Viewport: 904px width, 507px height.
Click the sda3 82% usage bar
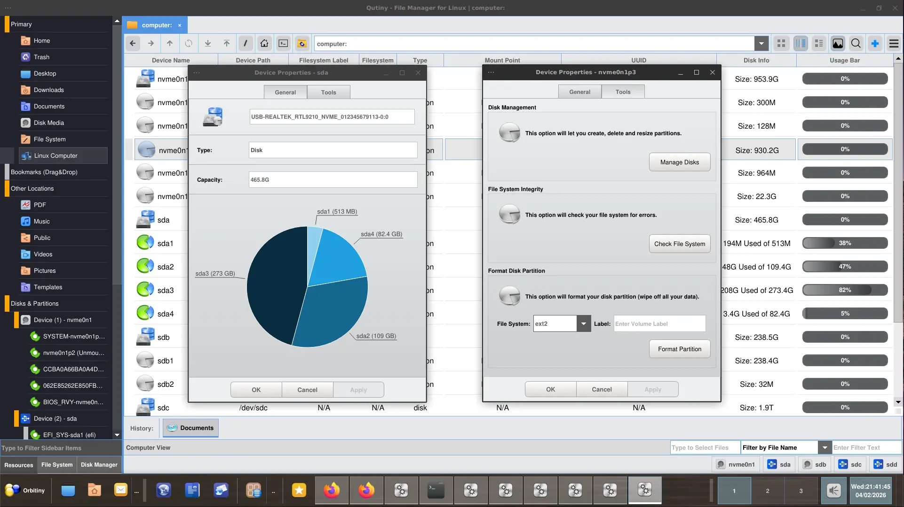(x=845, y=290)
